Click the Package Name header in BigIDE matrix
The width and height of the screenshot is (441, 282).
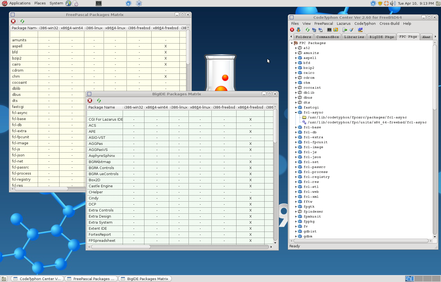click(105, 107)
